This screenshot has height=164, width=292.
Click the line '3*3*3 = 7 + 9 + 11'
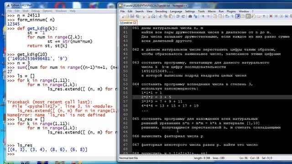coord(162,101)
